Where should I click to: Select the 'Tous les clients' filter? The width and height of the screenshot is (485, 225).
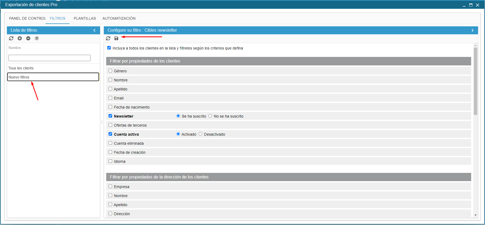pyautogui.click(x=21, y=68)
